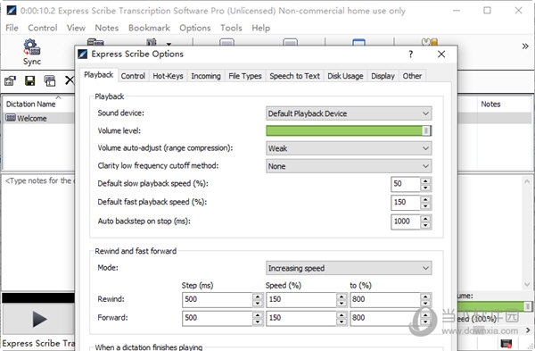
Task: Click the X delete icon in small toolbar
Action: [70, 80]
